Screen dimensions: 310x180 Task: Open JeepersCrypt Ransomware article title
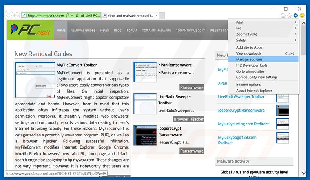pos(170,131)
